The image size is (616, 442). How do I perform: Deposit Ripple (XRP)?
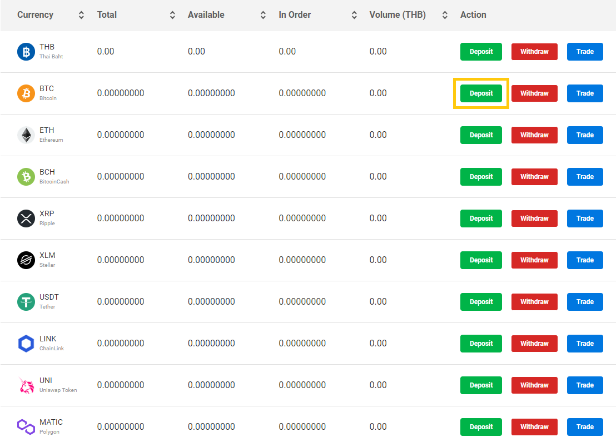coord(481,218)
